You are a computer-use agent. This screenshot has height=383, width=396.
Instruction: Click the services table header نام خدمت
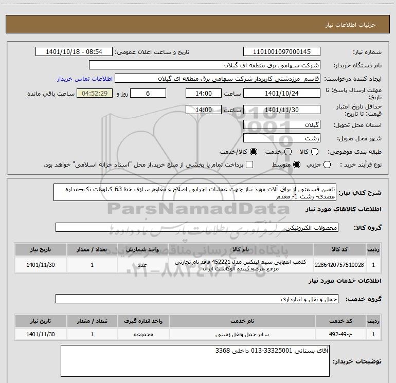[242, 321]
